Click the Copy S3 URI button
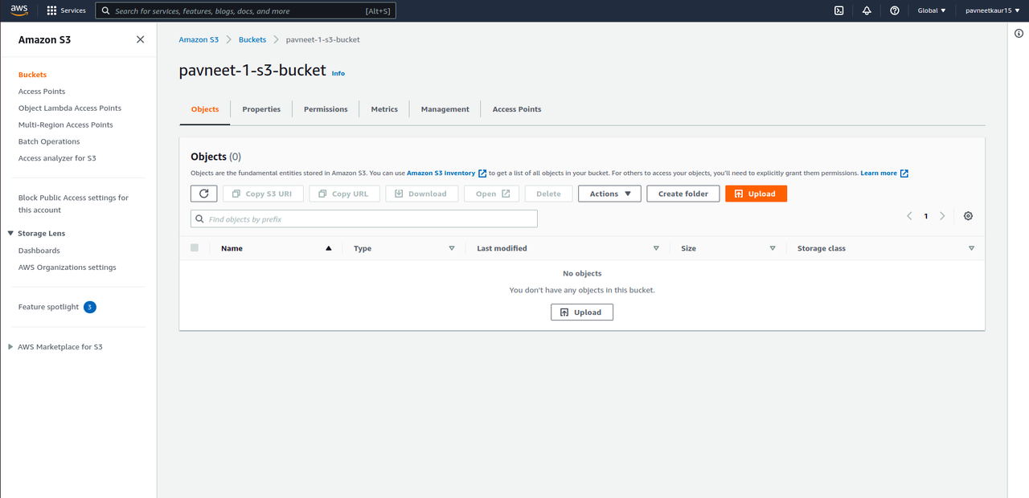Viewport: 1029px width, 498px height. (262, 194)
